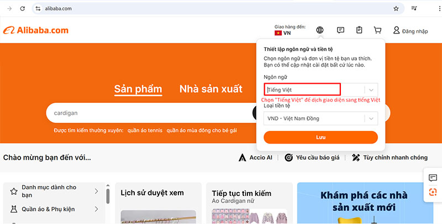Click the quick customization pencil icon
The height and width of the screenshot is (224, 442).
pos(356,157)
